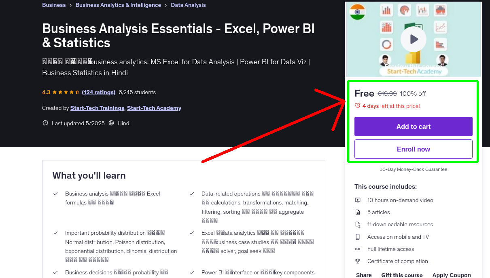Click checkmark beside Power BI interface item
Image resolution: width=490 pixels, height=278 pixels.
pyautogui.click(x=192, y=272)
